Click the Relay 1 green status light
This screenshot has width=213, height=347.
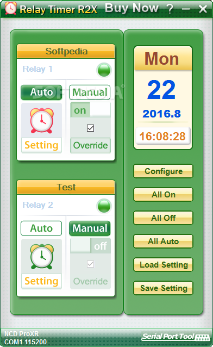104,70
